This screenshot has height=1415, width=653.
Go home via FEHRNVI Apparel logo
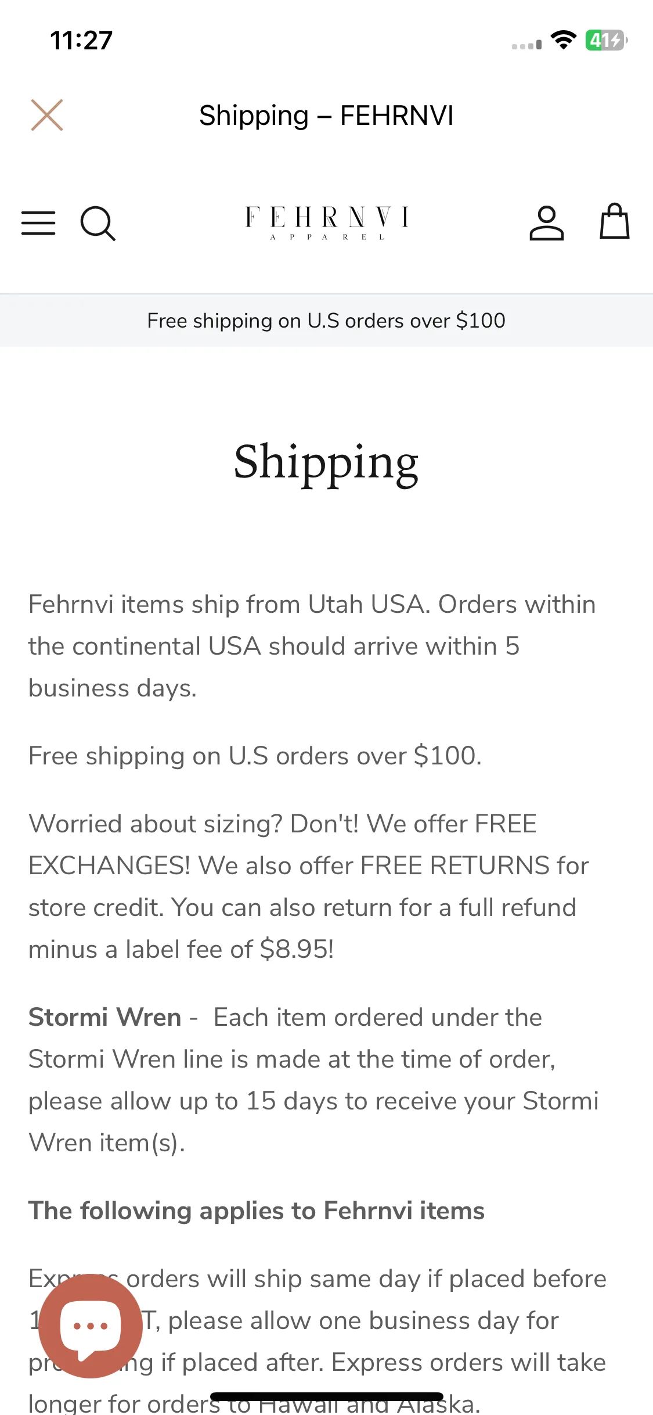coord(327,222)
